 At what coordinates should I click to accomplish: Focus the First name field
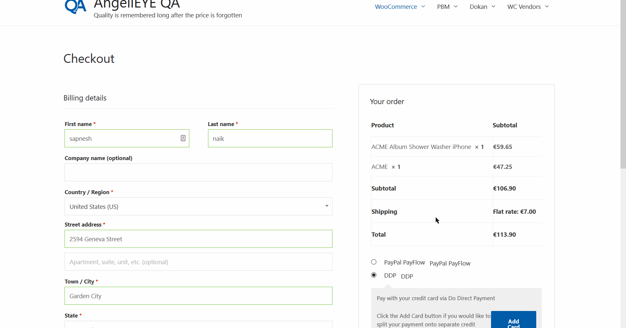[x=127, y=138]
